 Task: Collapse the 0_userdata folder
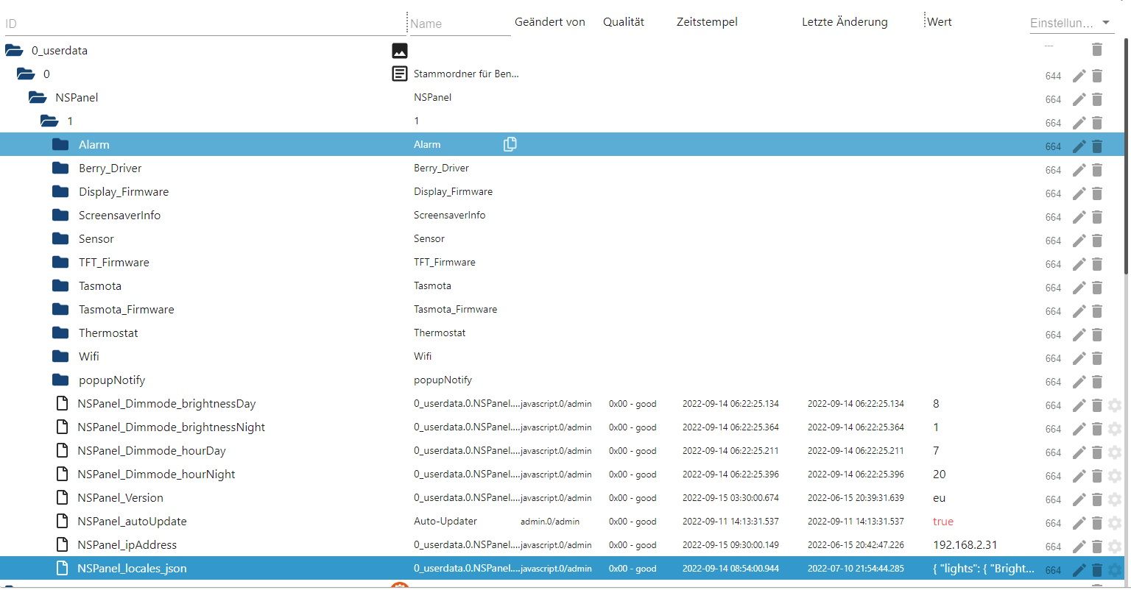click(x=14, y=51)
